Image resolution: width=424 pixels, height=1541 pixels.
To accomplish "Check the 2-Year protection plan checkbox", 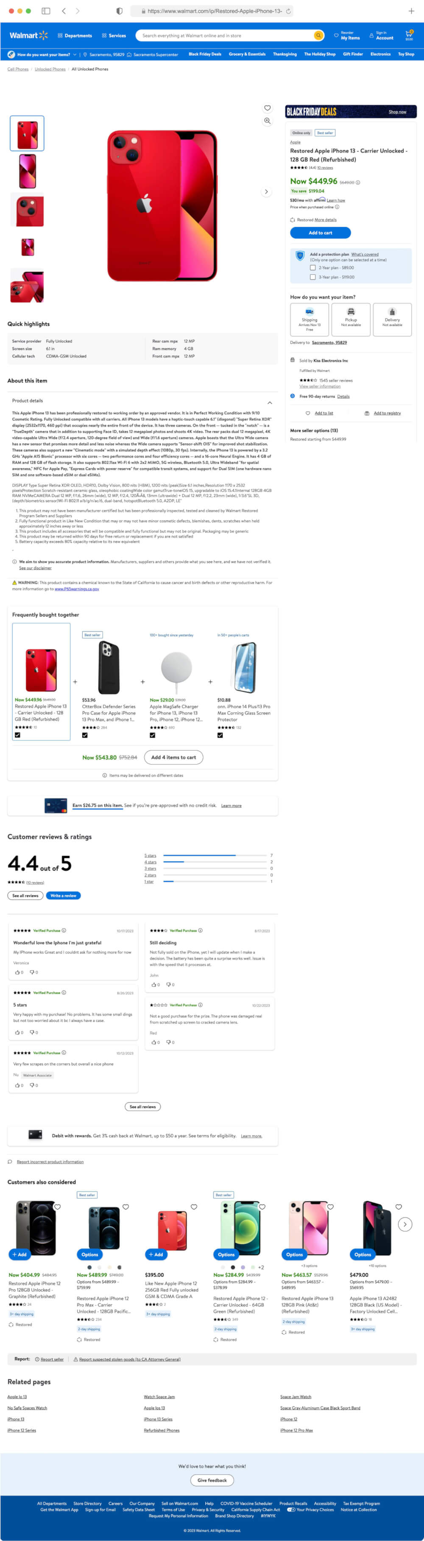I will 312,267.
